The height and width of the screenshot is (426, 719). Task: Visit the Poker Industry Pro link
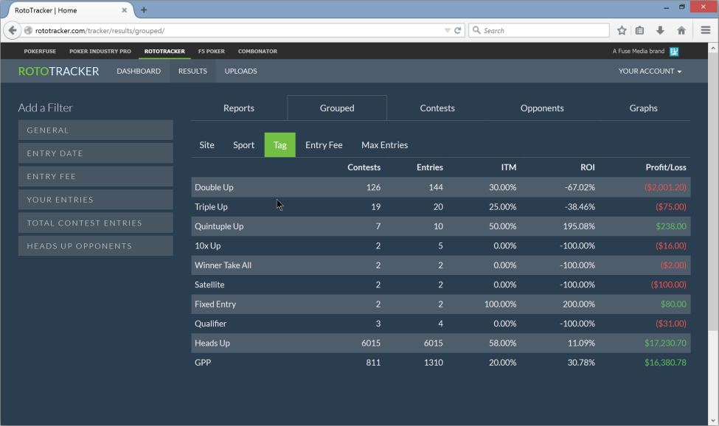pos(100,52)
